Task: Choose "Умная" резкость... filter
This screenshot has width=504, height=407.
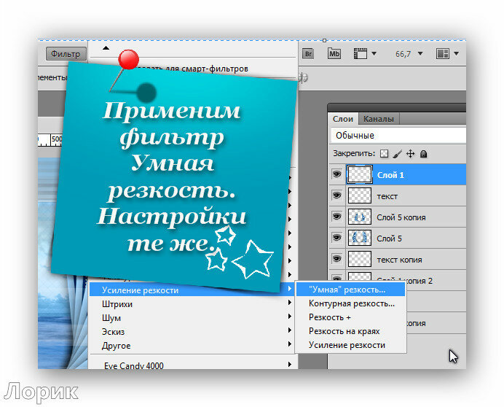Action: click(350, 290)
